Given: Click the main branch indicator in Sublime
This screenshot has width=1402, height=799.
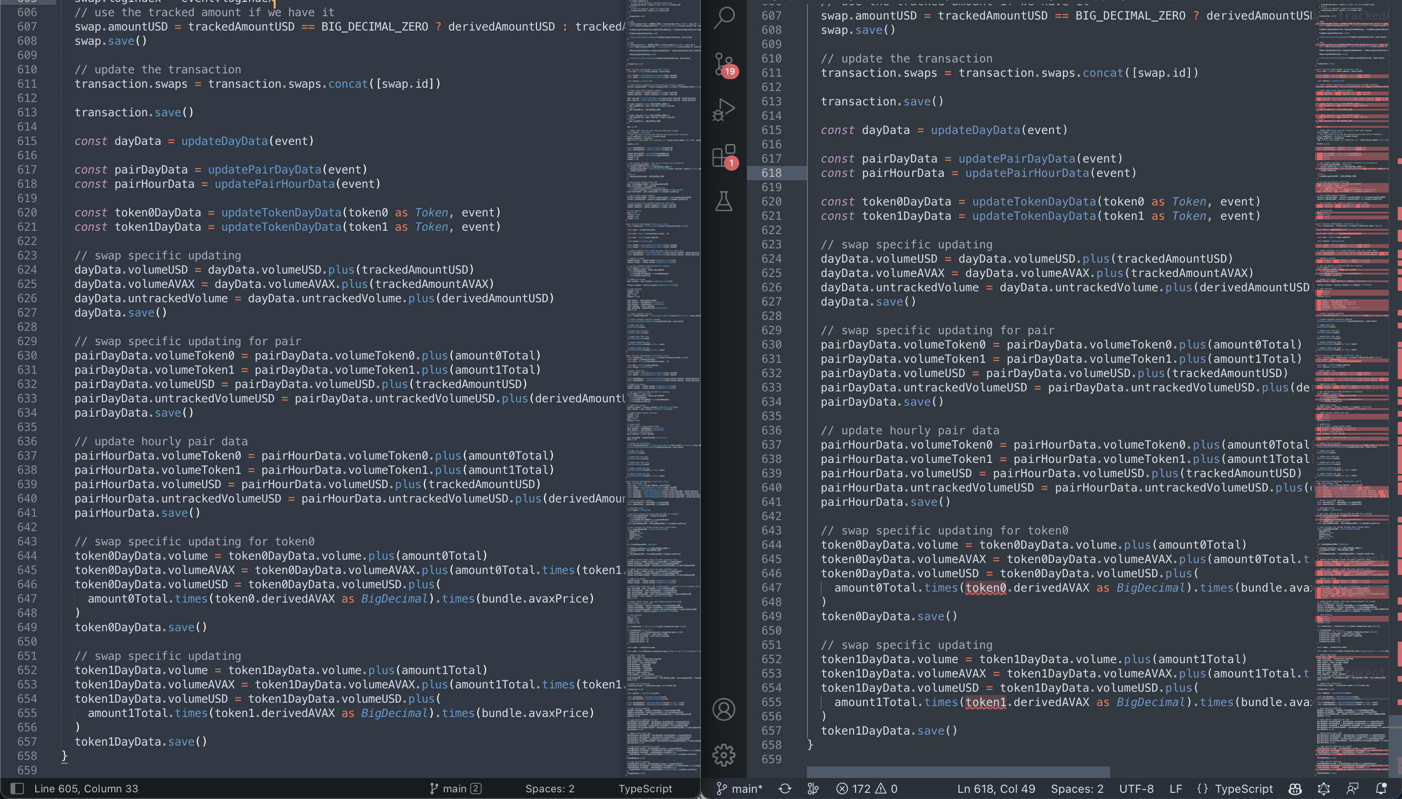Looking at the screenshot, I should (454, 789).
